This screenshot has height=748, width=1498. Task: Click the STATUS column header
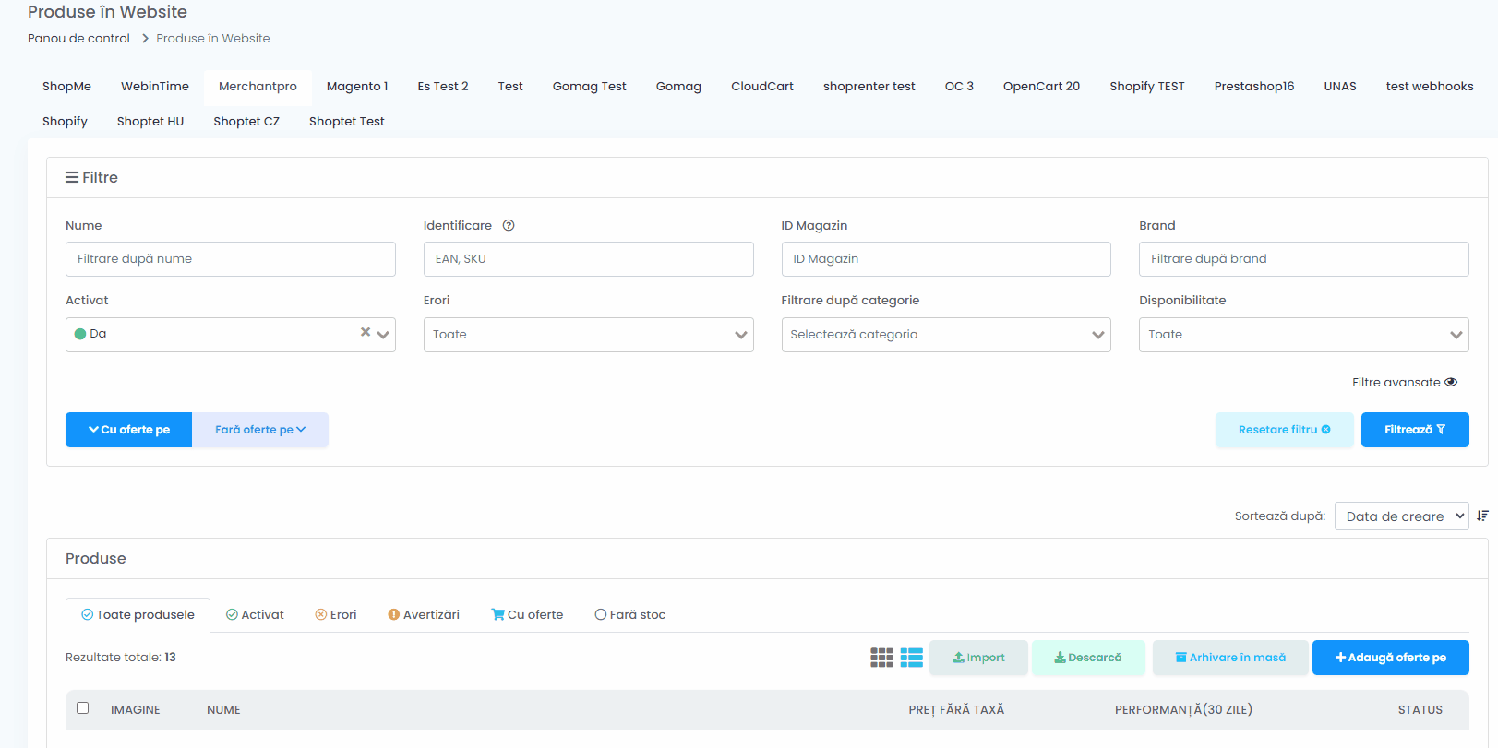click(1420, 709)
